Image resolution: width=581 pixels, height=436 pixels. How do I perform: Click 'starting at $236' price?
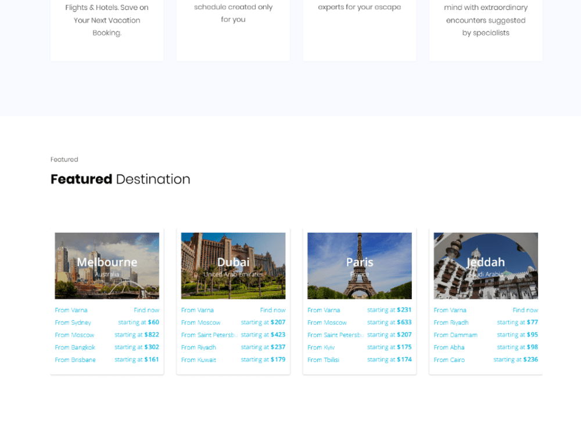[516, 359]
